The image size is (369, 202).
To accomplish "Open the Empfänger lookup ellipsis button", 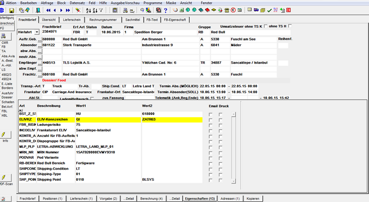I will 40,63.
